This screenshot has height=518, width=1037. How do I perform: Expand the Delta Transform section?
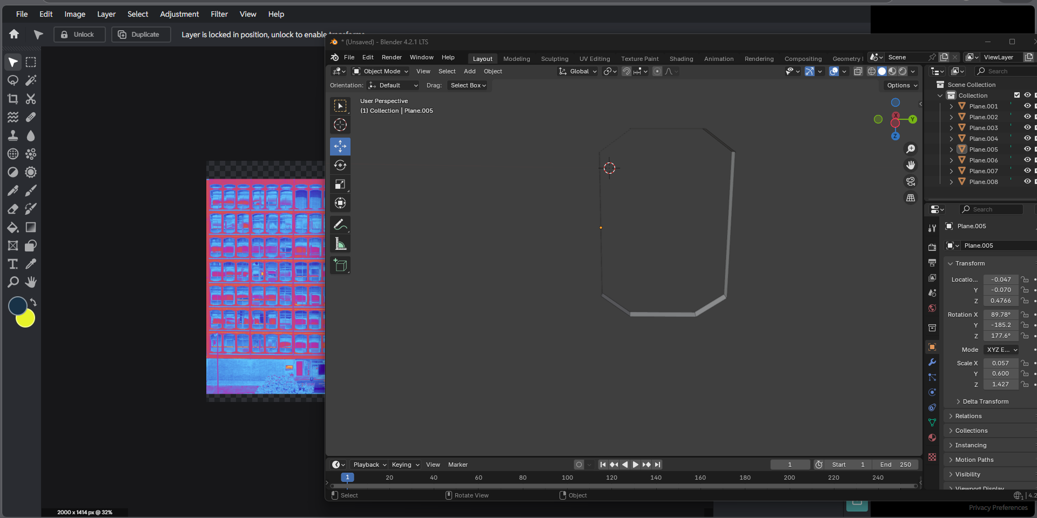(985, 401)
